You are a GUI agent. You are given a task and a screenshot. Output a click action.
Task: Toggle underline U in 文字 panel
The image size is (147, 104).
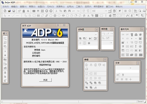[x=123, y=75]
